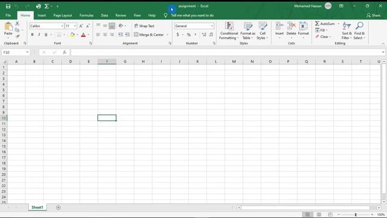The image size is (387, 218).
Task: Open Find & Select
Action: tap(359, 31)
